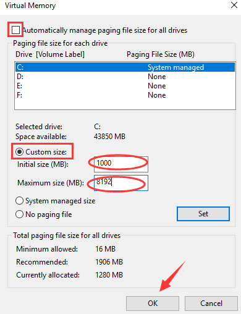Select drive E: in the list

click(x=125, y=86)
